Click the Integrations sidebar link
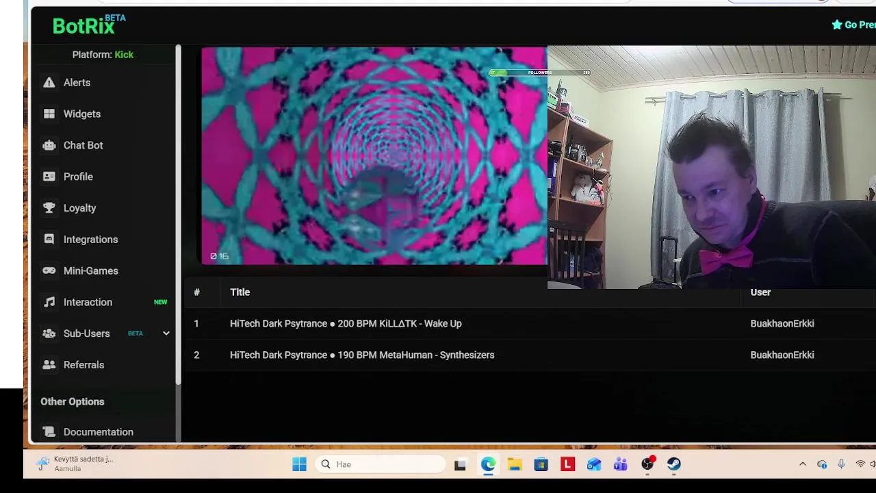The height and width of the screenshot is (493, 876). pyautogui.click(x=90, y=240)
